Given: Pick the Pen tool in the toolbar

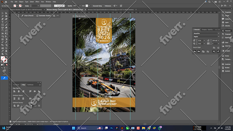Looking at the screenshot, I should 2,19.
